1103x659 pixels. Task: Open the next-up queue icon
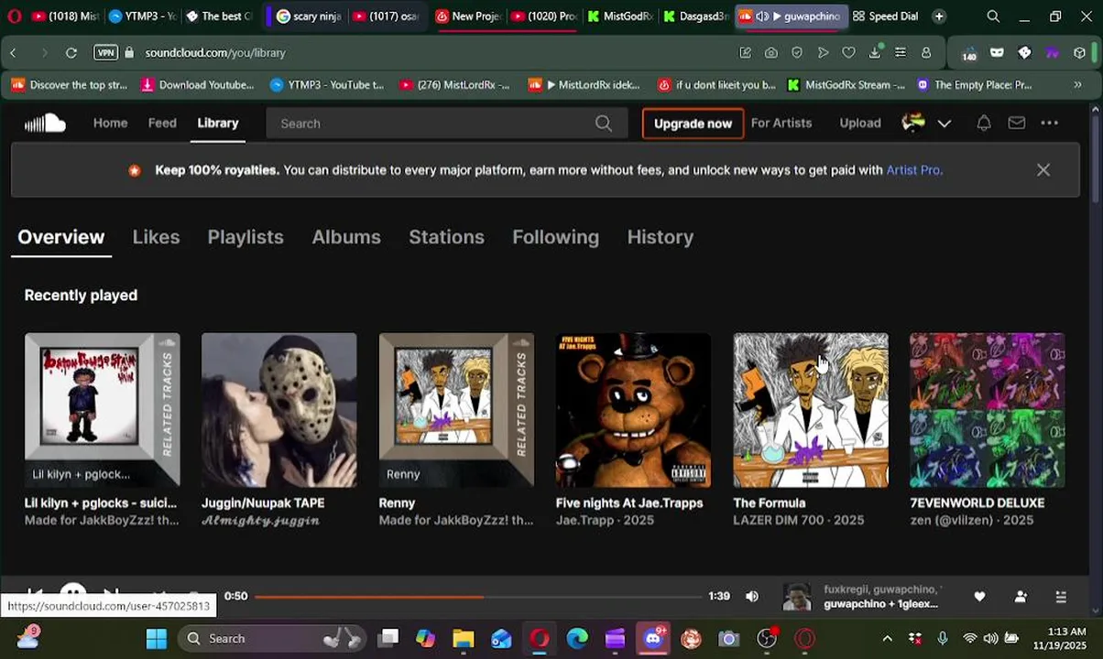[1061, 597]
